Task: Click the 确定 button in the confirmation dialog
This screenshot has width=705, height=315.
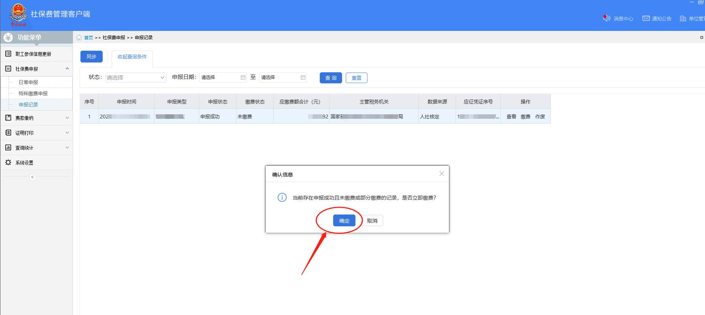Action: [344, 221]
